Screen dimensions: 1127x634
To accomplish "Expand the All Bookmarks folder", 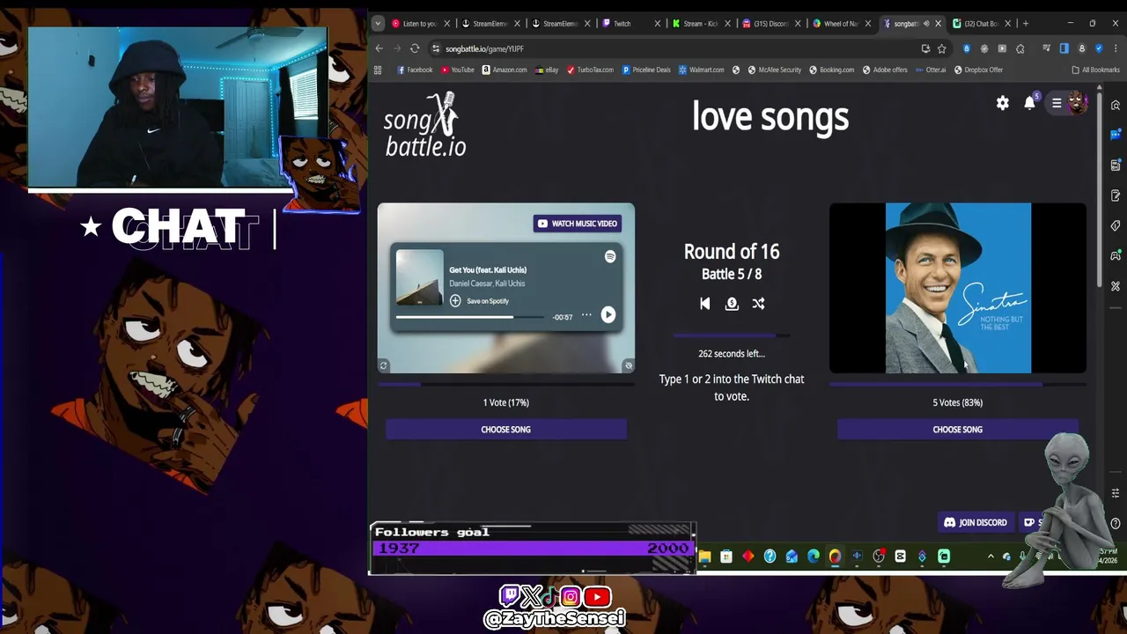I will tap(1095, 70).
